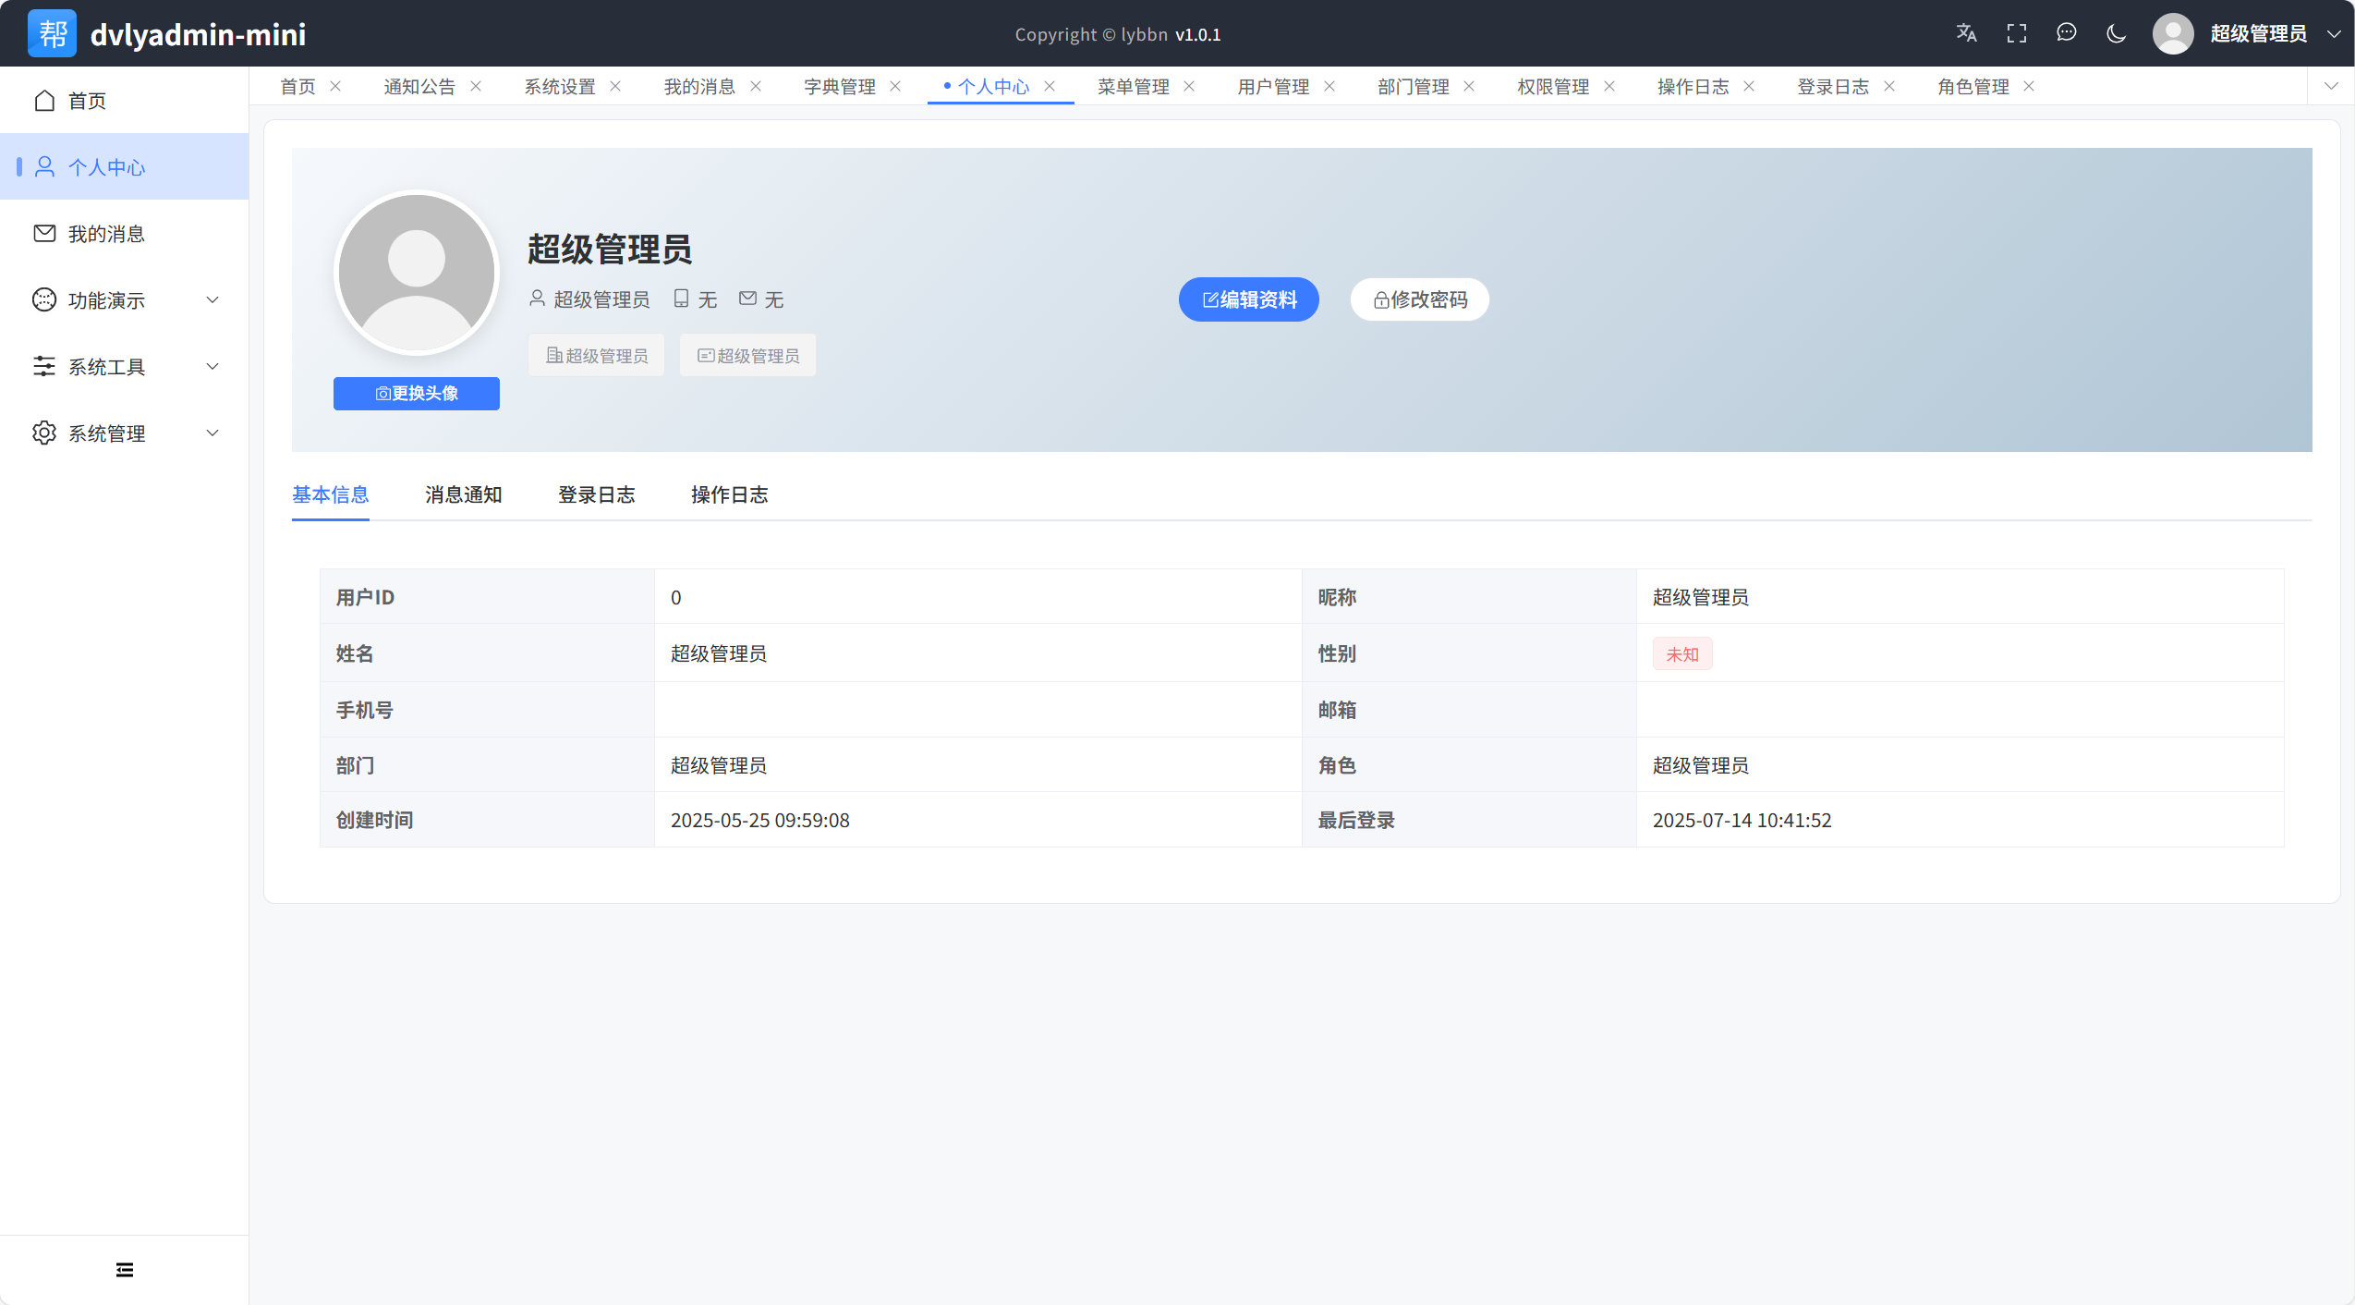Open 我的消息 in the sidebar
Viewport: 2355px width, 1305px height.
(x=124, y=233)
